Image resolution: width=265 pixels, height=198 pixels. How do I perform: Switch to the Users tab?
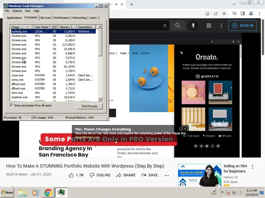coord(93,18)
